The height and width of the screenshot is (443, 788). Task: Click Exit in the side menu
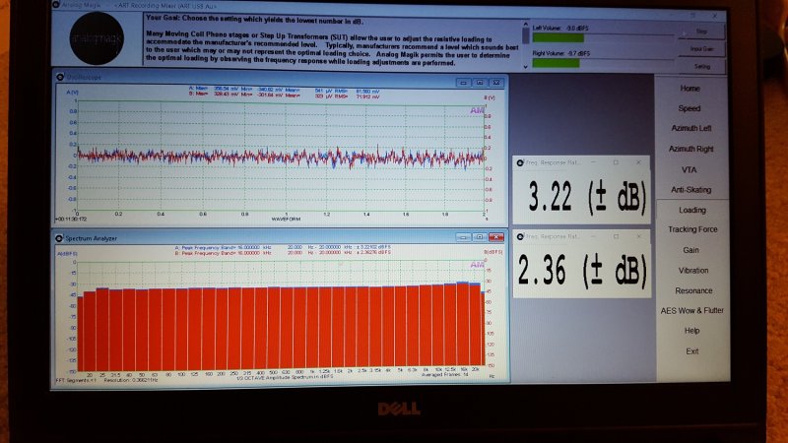pyautogui.click(x=692, y=351)
